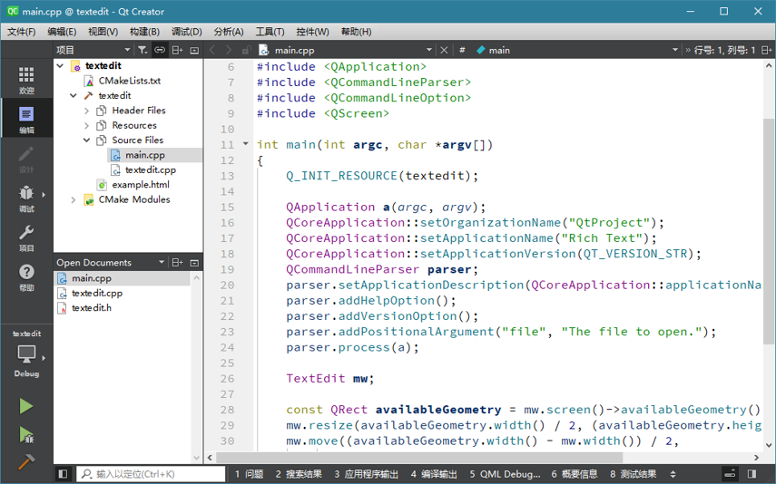
Task: Show the 3 应用程序输出 pane
Action: click(367, 474)
